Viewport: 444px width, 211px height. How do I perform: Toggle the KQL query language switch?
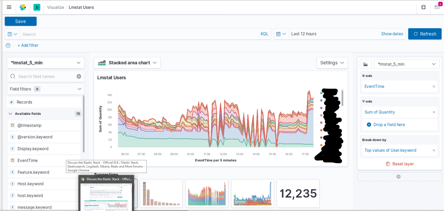point(264,34)
